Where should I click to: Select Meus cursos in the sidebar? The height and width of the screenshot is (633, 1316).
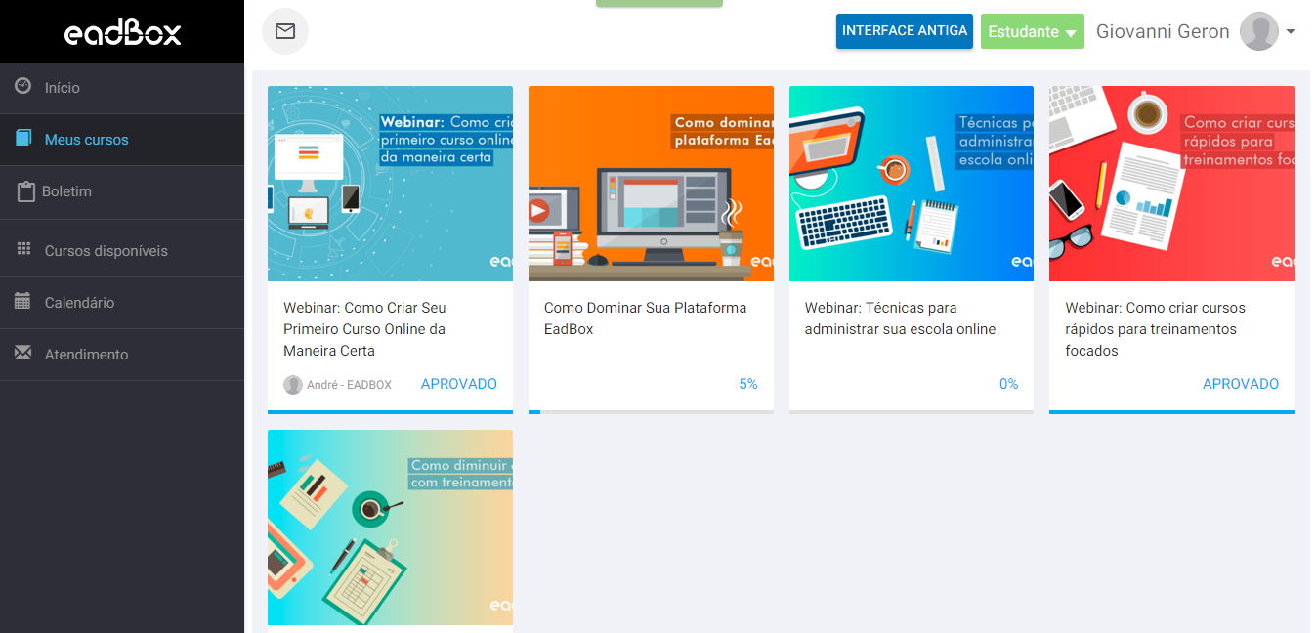pyautogui.click(x=122, y=140)
